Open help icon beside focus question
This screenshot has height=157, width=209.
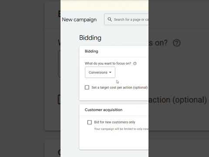[x=135, y=63]
